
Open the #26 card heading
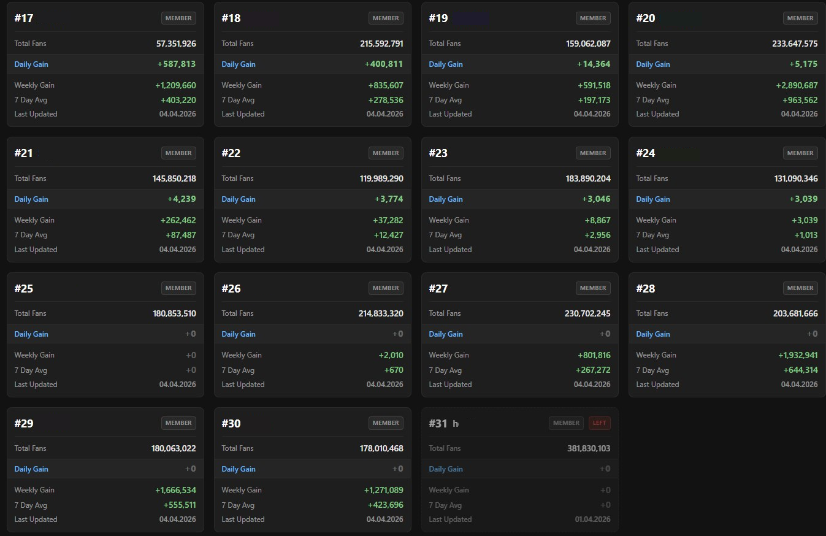(231, 288)
